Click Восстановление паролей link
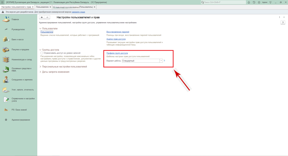Image resolution: width=288 pixels, height=156 pixels. [x=118, y=32]
